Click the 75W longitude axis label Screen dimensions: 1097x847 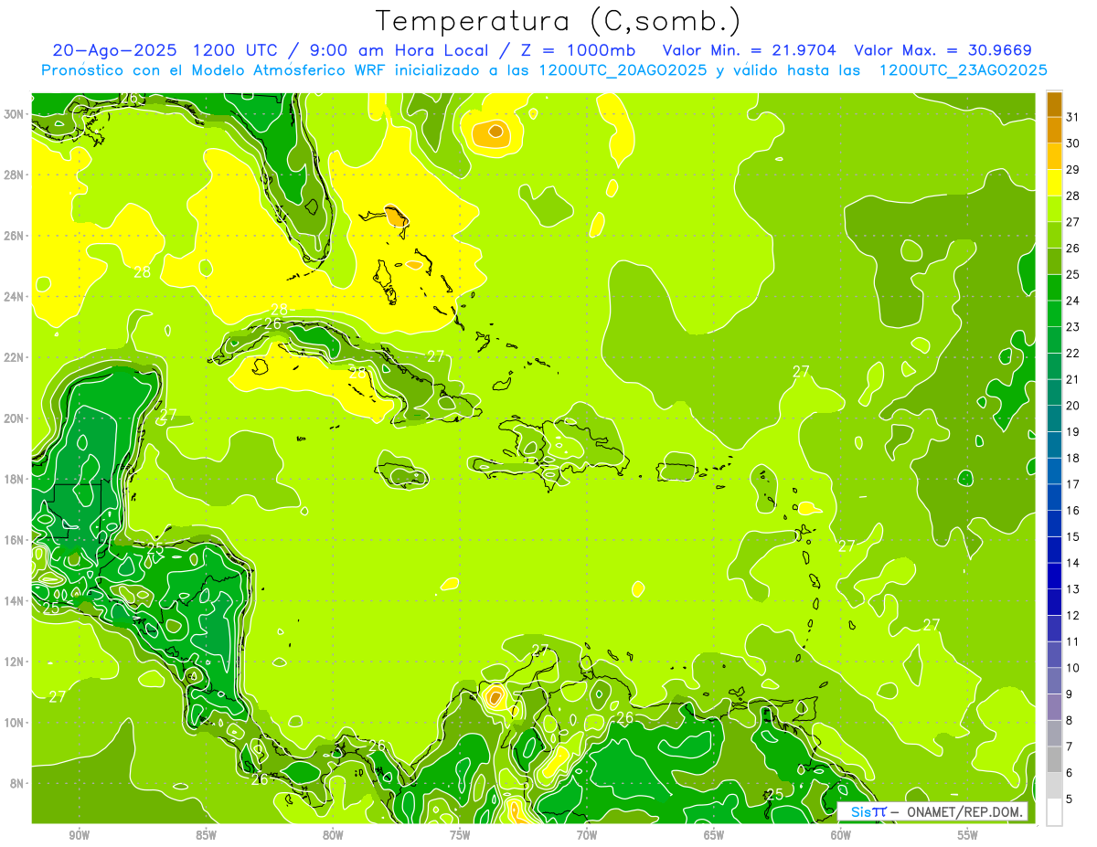point(460,834)
